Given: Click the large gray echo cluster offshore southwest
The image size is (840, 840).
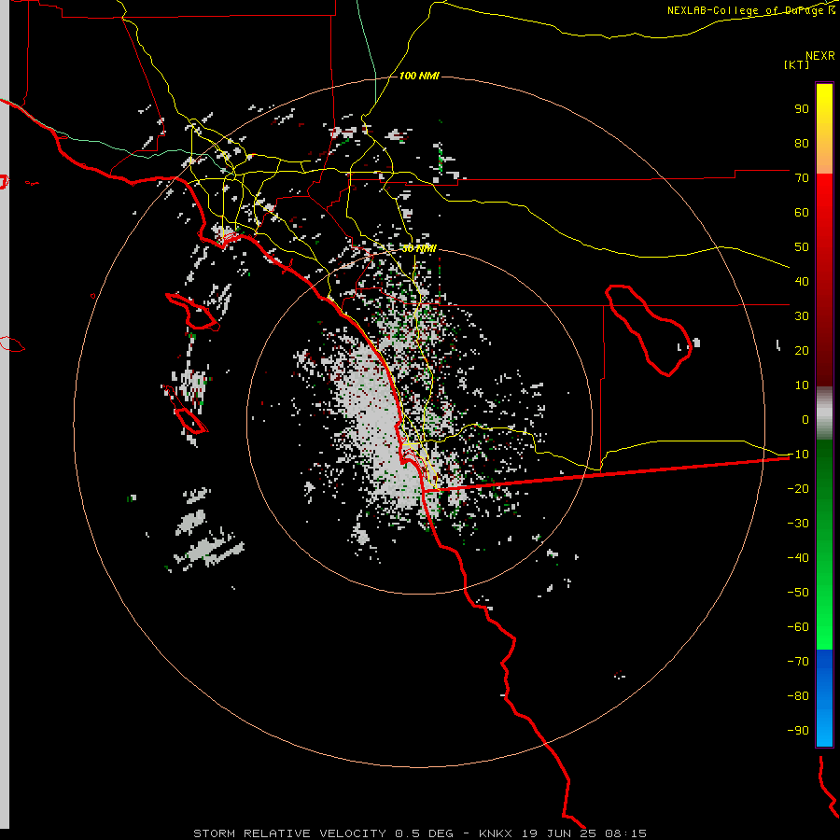Looking at the screenshot, I should point(209,546).
